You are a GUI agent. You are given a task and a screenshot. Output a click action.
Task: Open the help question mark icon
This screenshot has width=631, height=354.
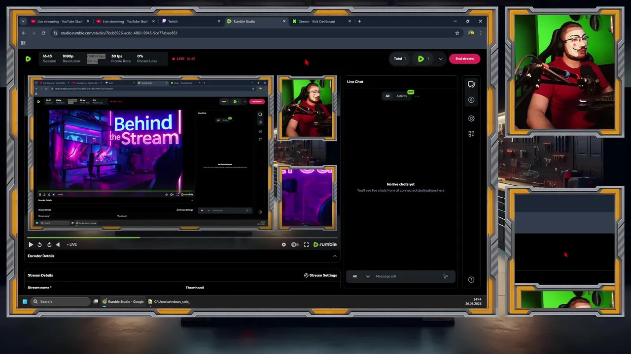pyautogui.click(x=471, y=280)
